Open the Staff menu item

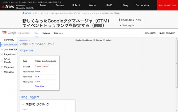pyautogui.click(x=109, y=5)
